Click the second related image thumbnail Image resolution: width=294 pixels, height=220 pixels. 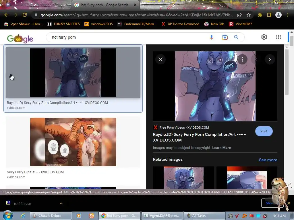pos(247,178)
